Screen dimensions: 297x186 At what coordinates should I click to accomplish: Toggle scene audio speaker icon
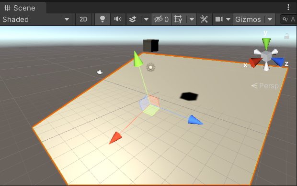(118, 20)
